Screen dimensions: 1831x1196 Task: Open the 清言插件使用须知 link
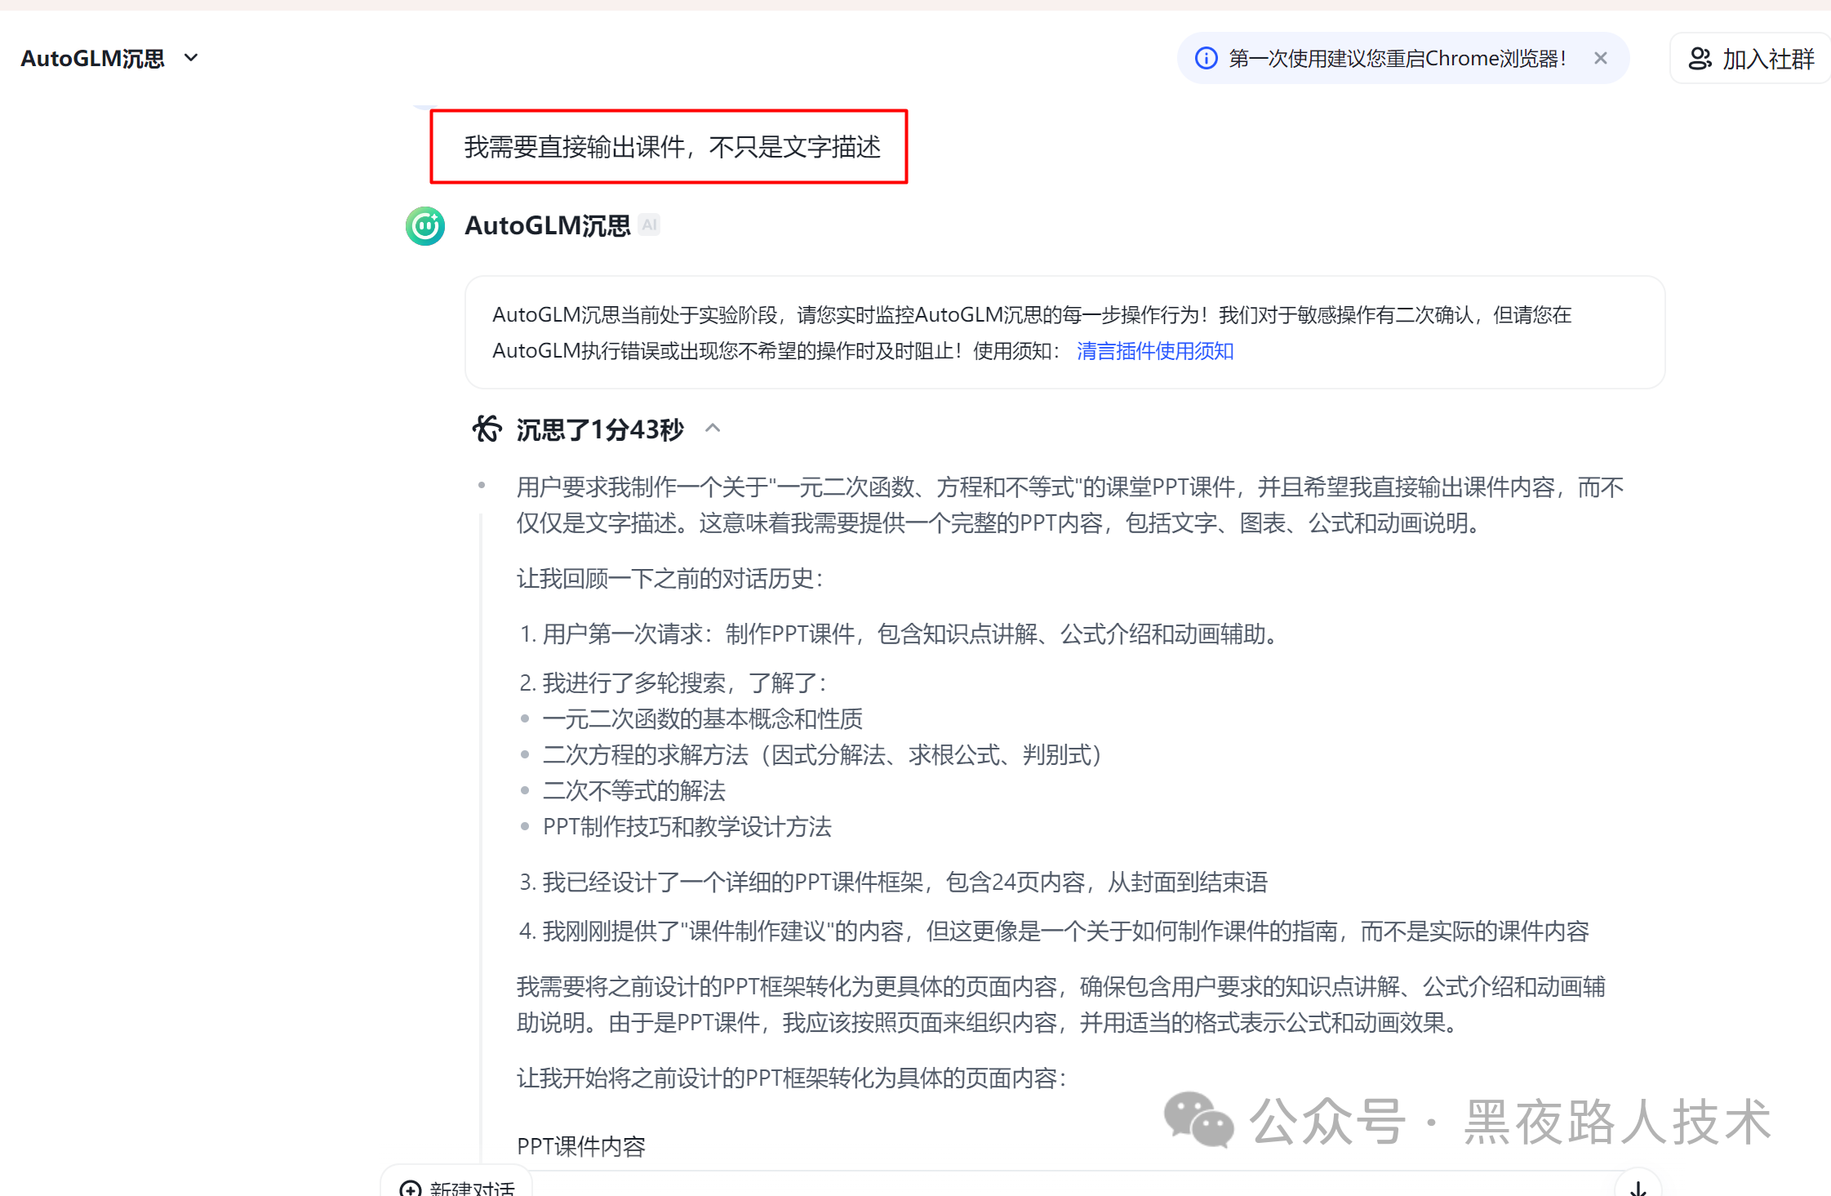coord(1154,351)
